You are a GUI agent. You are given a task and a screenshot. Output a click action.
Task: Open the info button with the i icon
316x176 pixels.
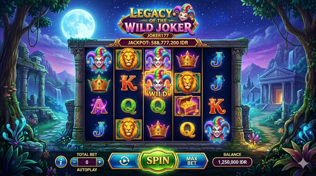coord(61,162)
